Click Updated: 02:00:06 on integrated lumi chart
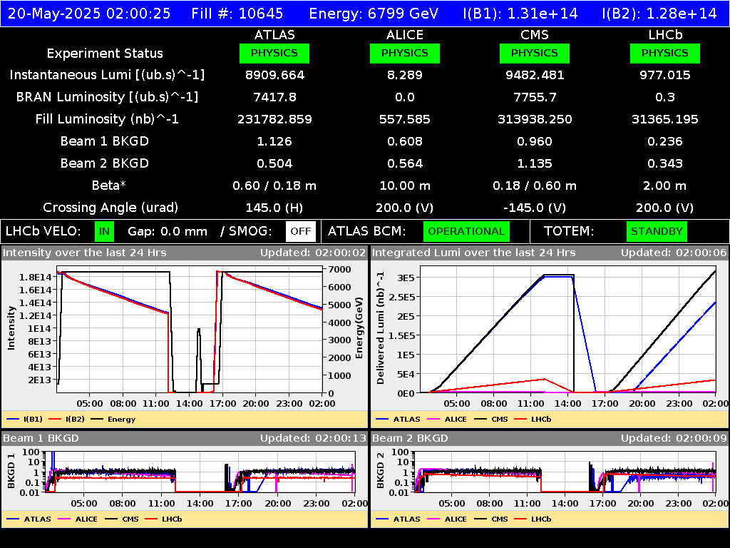Image resolution: width=730 pixels, height=548 pixels. coord(674,253)
